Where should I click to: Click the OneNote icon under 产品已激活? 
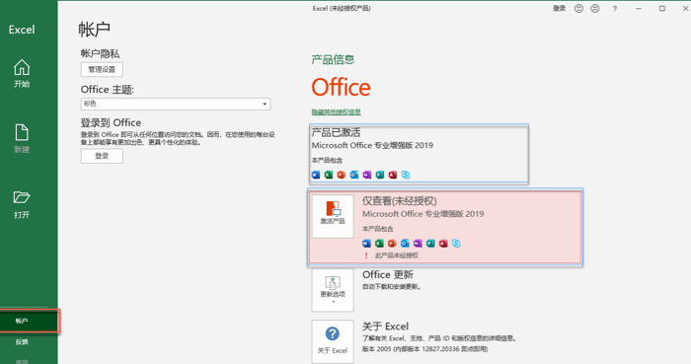pos(367,175)
